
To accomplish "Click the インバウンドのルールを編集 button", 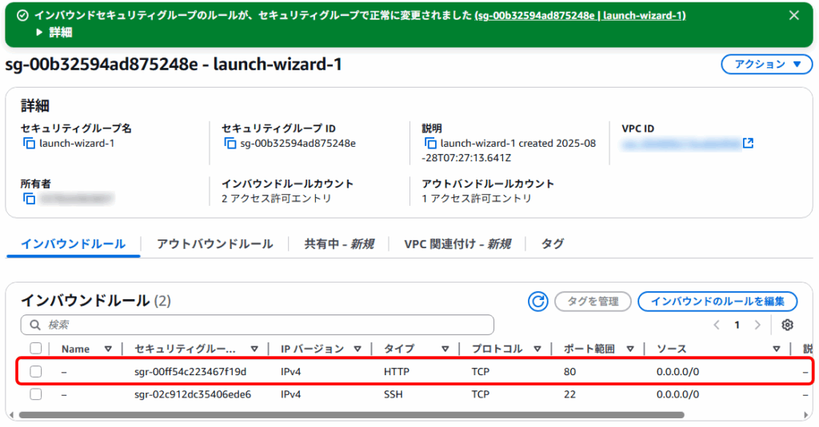I will (x=717, y=302).
